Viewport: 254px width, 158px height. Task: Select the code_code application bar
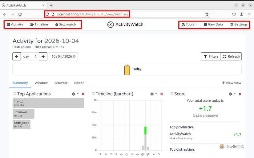tap(22, 124)
